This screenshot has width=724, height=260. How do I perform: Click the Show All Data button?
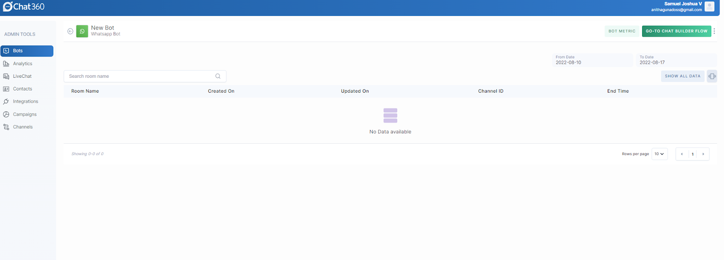pos(682,76)
